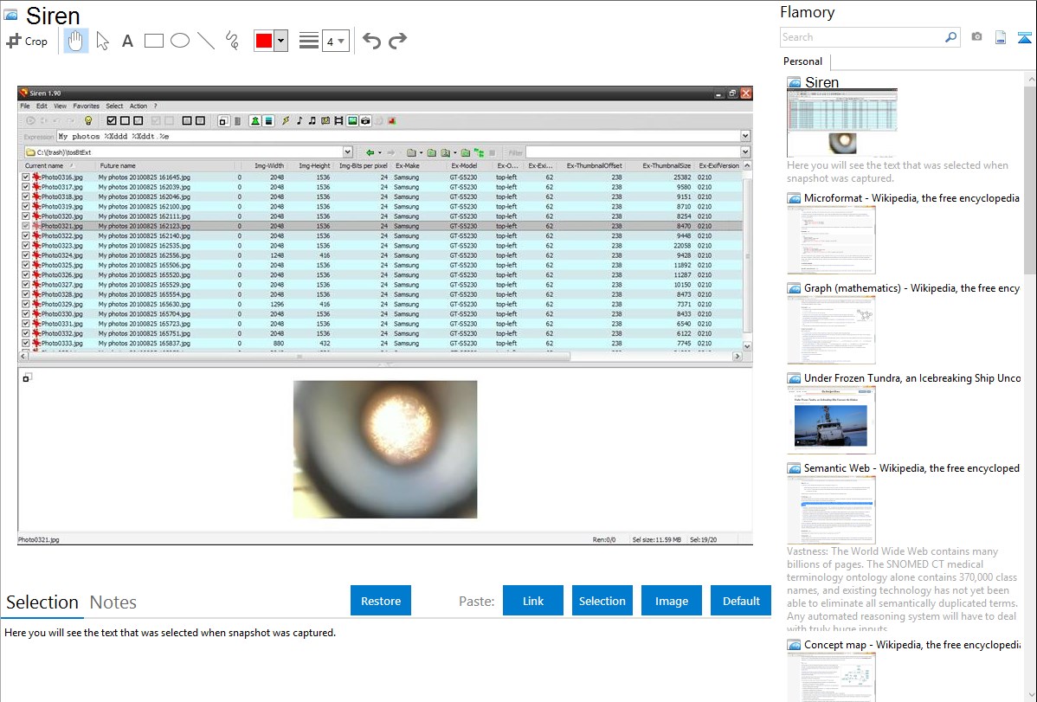Screen dimensions: 1037x702
Task: Activate the hand pan tool
Action: (x=76, y=41)
